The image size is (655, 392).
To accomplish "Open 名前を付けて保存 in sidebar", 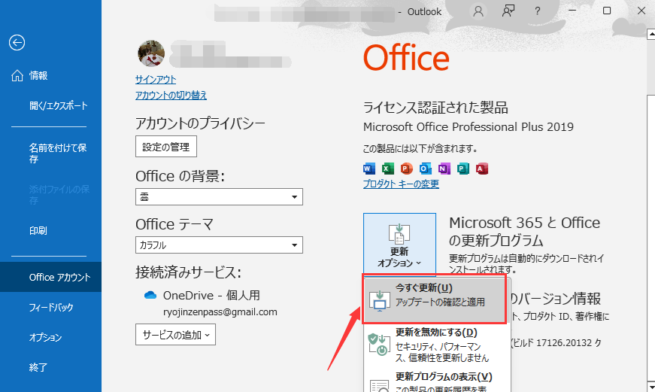I will click(50, 153).
